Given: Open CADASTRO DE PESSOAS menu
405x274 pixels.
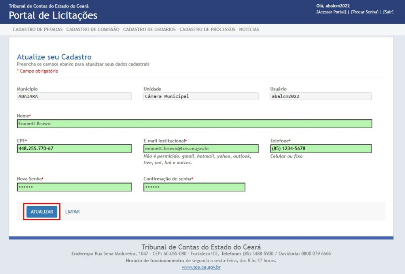Looking at the screenshot, I should click(38, 30).
